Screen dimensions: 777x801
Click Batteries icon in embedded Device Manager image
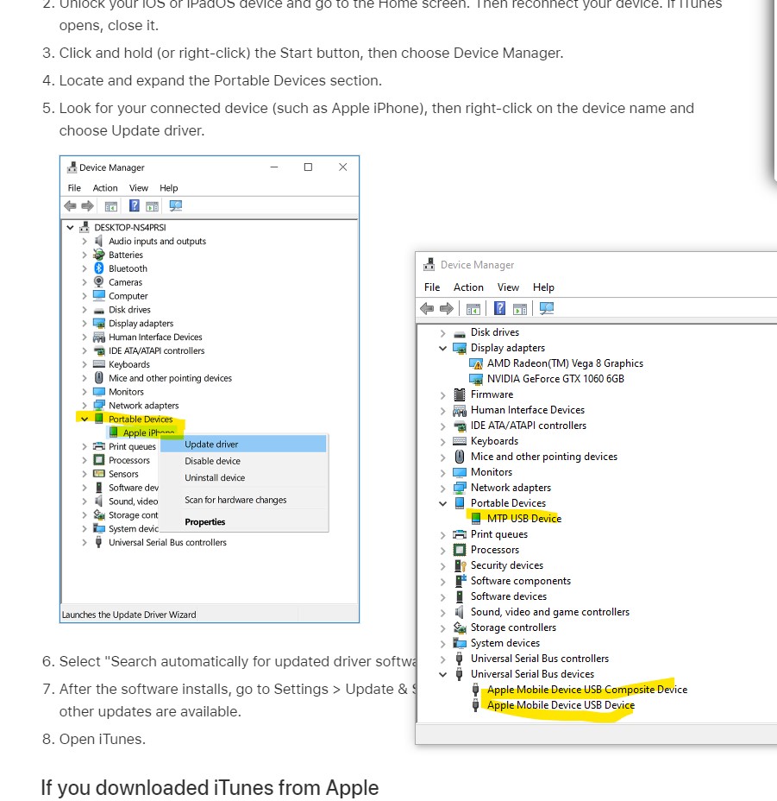98,255
